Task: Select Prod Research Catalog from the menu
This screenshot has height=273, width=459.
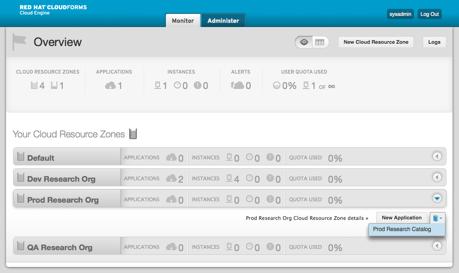Action: click(402, 229)
